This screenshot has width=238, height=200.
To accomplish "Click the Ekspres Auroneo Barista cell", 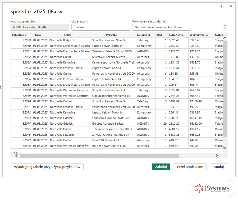I will 113,124.
